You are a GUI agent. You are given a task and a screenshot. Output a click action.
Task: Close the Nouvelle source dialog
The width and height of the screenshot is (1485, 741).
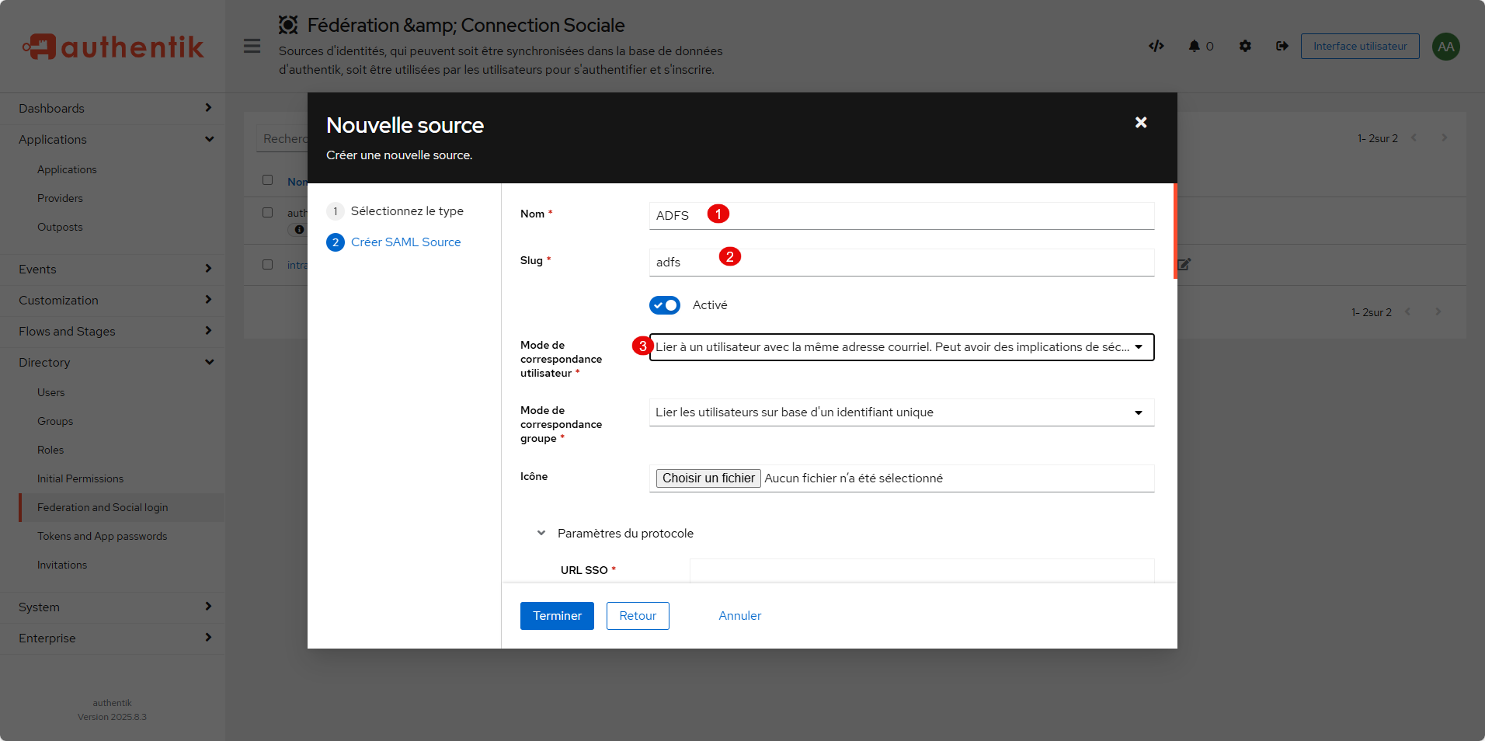(1140, 123)
